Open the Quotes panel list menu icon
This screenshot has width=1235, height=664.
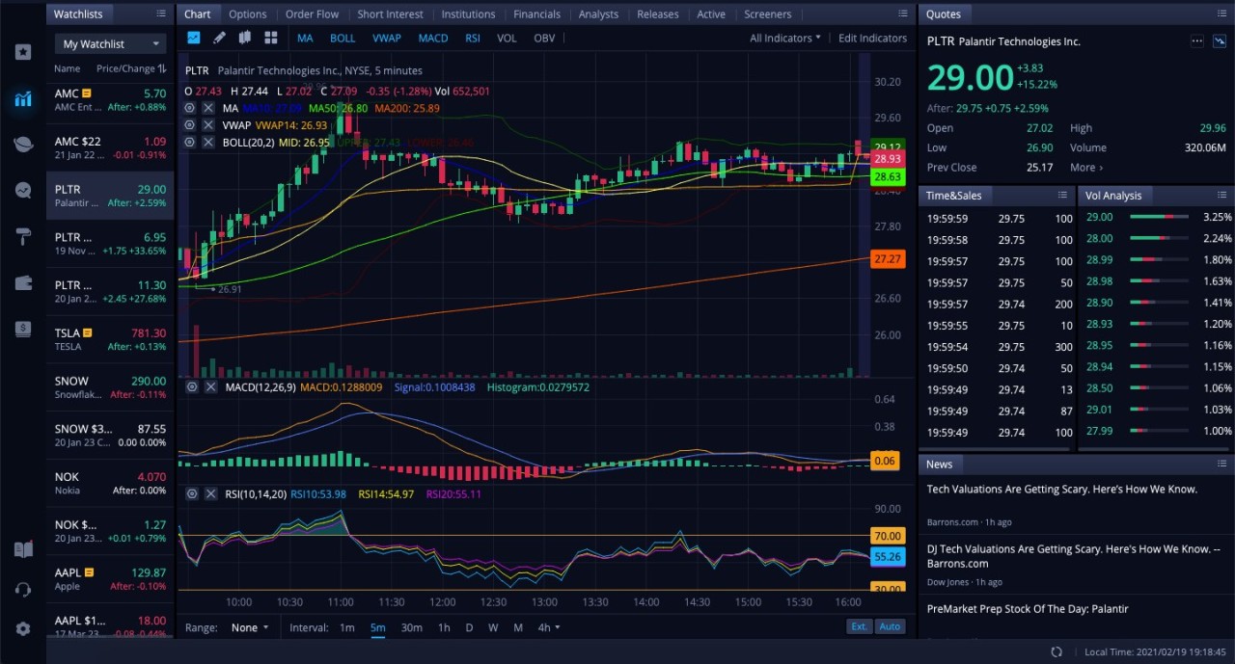click(x=1220, y=14)
